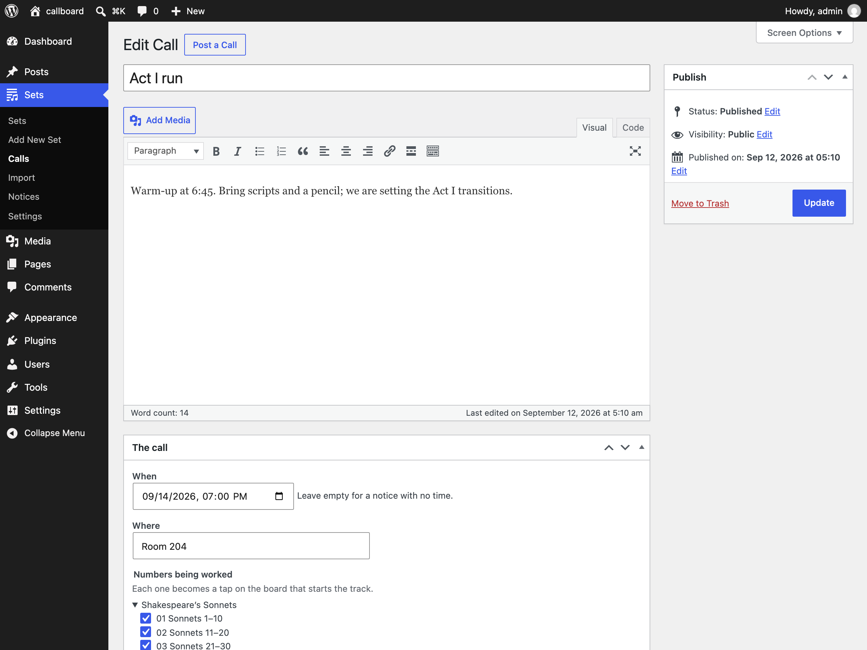The image size is (867, 650).
Task: Move Publish box up
Action: tap(812, 77)
